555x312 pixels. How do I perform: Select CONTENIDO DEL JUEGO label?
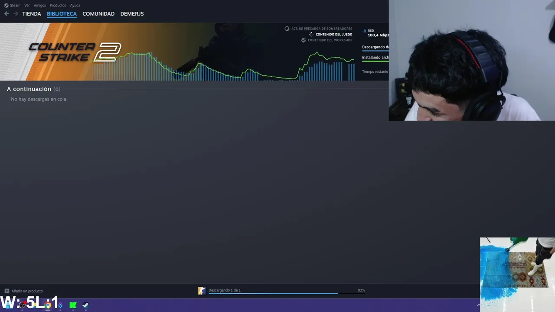(x=334, y=34)
